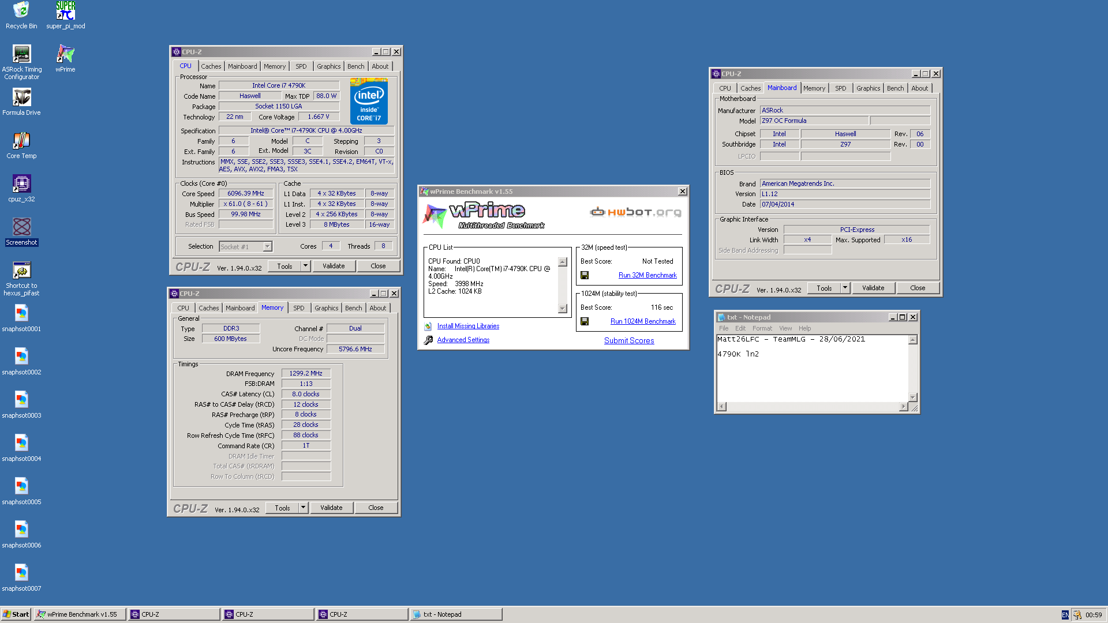The height and width of the screenshot is (623, 1108).
Task: Switch to the CPU tab in Mainboard CPU-Z window
Action: pos(725,88)
